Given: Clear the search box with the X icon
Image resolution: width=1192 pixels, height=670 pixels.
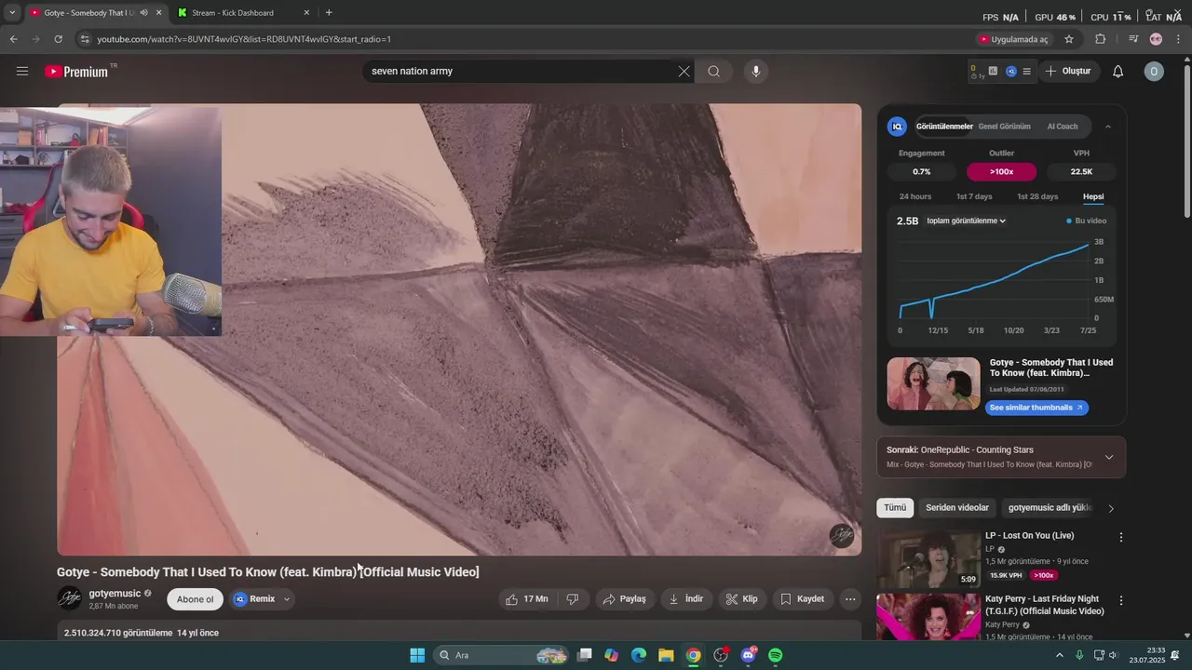Looking at the screenshot, I should 684,71.
